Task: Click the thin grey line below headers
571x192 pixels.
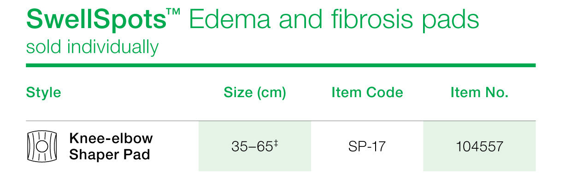Action: [x=281, y=121]
